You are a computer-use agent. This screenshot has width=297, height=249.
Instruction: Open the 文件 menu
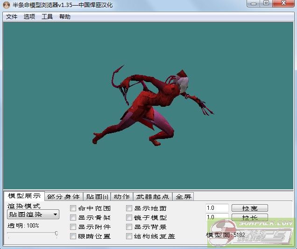click(12, 17)
